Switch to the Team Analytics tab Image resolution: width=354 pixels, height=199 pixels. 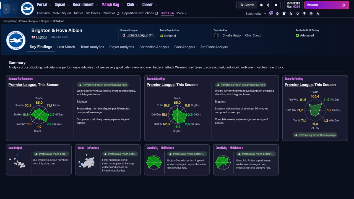[x=92, y=47]
